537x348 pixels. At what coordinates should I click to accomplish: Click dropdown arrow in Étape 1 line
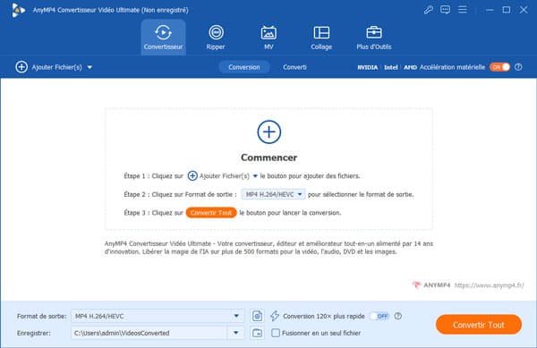click(255, 176)
